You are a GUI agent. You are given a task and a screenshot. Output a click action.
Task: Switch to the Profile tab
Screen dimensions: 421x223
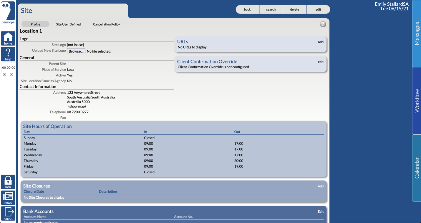point(35,24)
